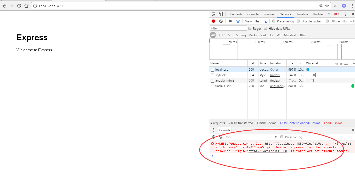
Task: Open the http://localhost:3000 origin link
Action: pos(268,151)
